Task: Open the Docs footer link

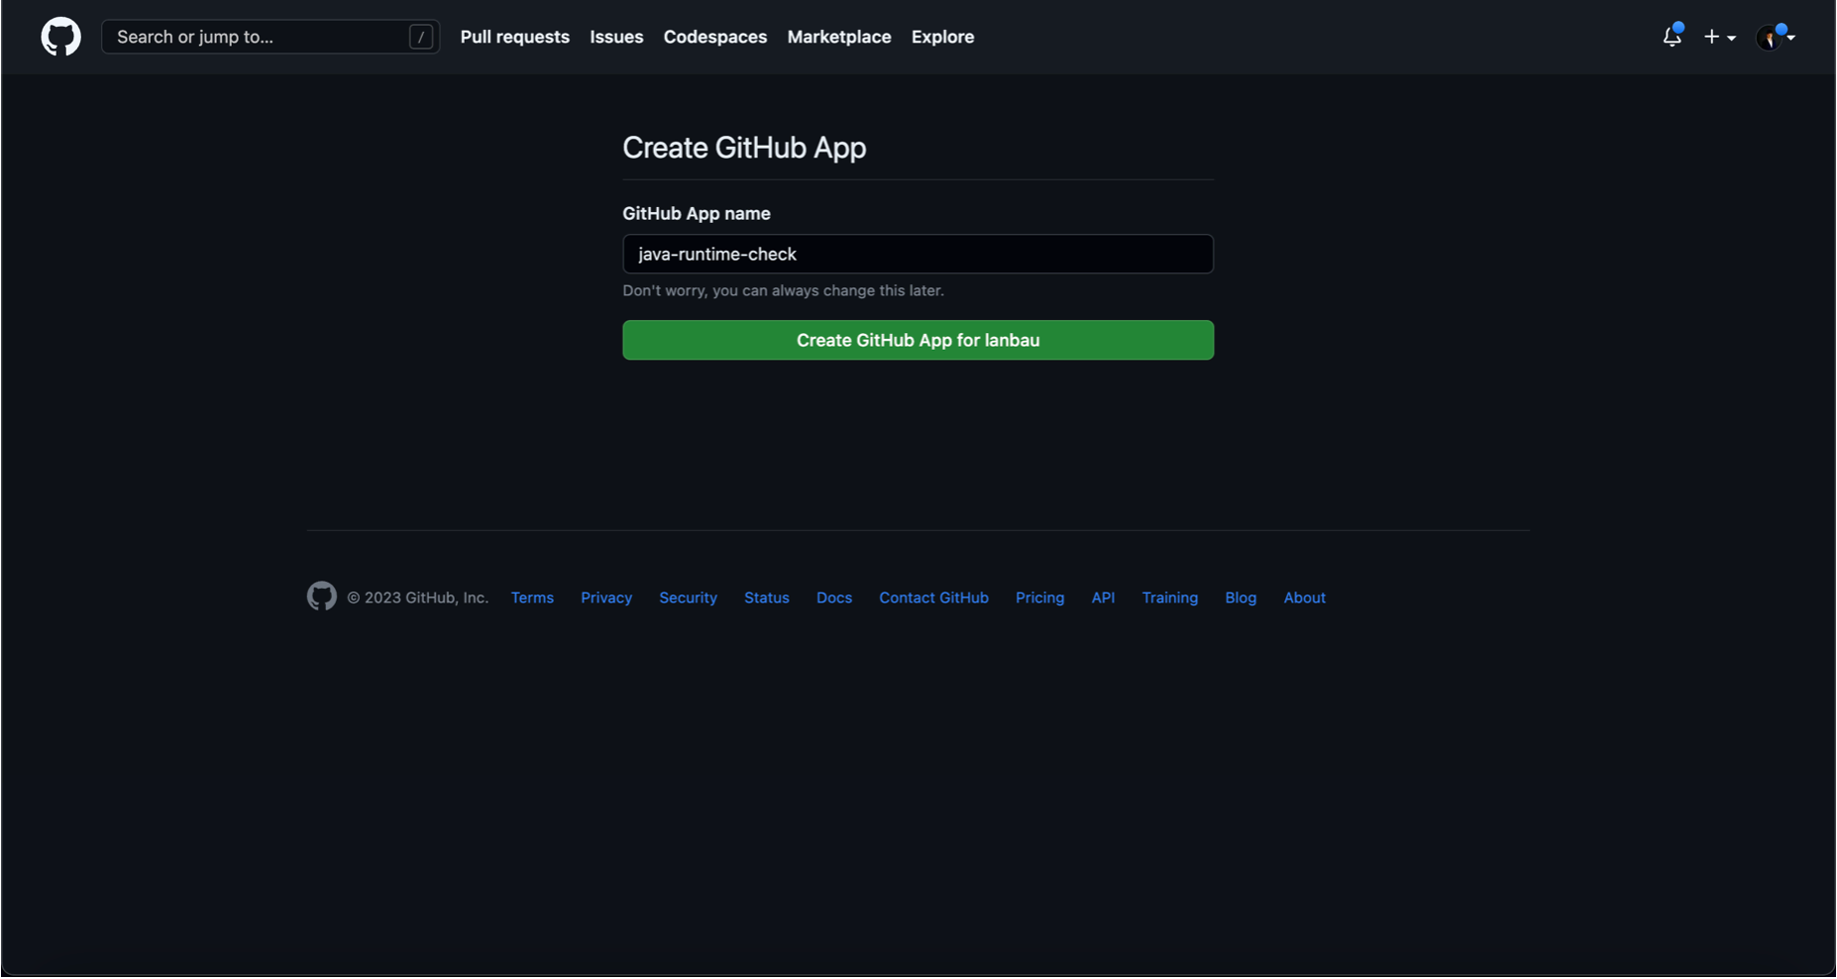Action: (834, 598)
